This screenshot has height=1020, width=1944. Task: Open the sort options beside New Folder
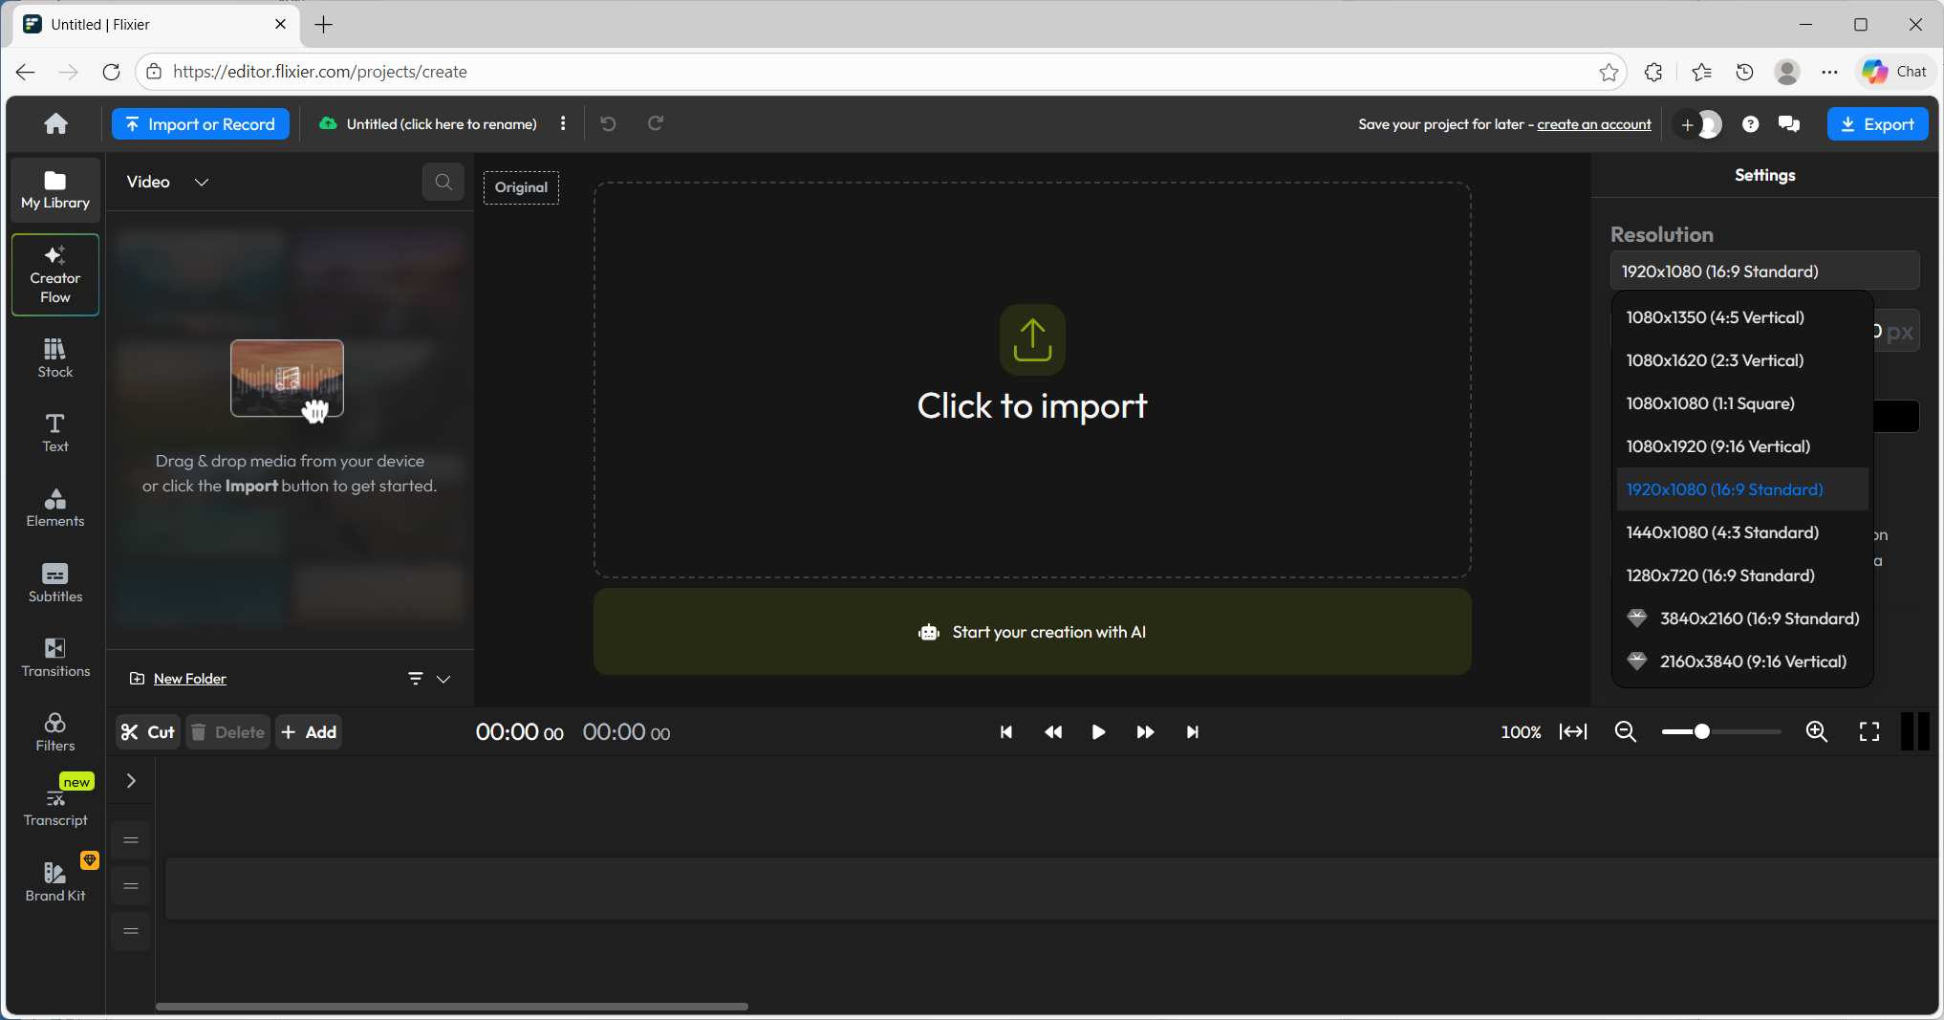click(415, 679)
